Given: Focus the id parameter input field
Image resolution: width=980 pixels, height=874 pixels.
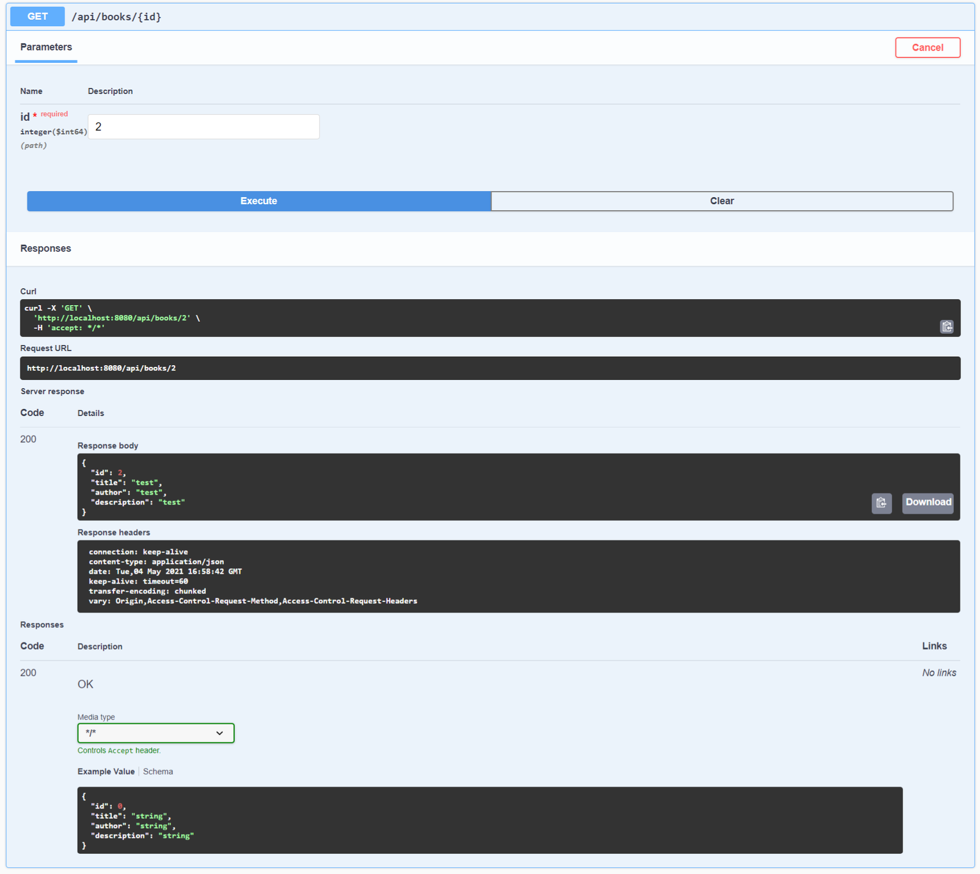Looking at the screenshot, I should point(203,126).
